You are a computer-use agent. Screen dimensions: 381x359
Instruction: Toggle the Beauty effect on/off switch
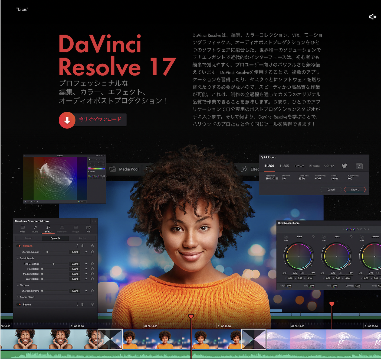coord(19,304)
